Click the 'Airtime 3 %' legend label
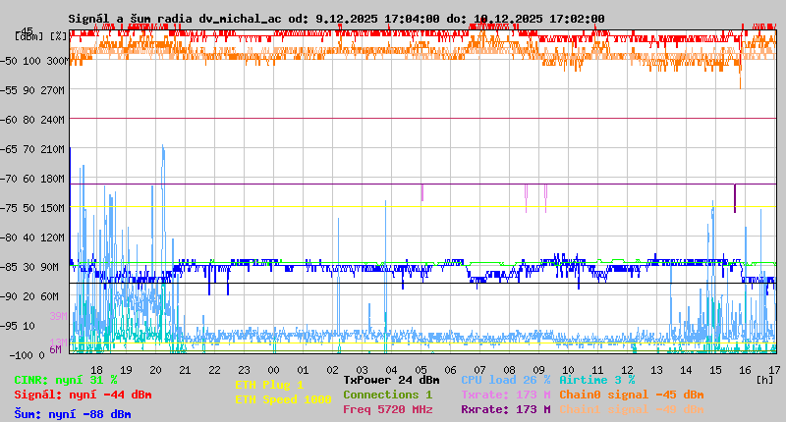This screenshot has height=422, width=786. click(x=597, y=381)
